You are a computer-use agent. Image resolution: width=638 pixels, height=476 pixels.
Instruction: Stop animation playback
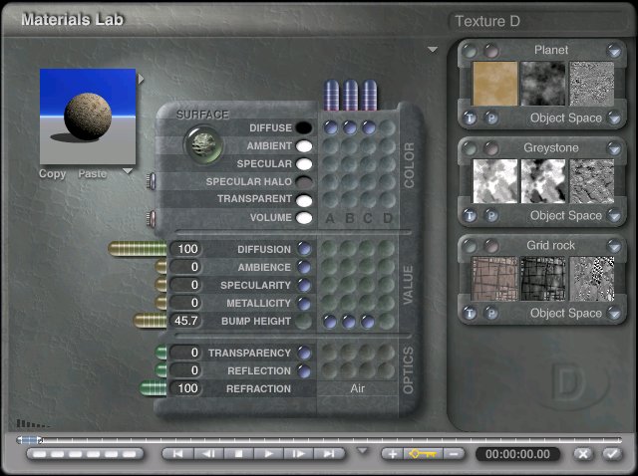[239, 454]
